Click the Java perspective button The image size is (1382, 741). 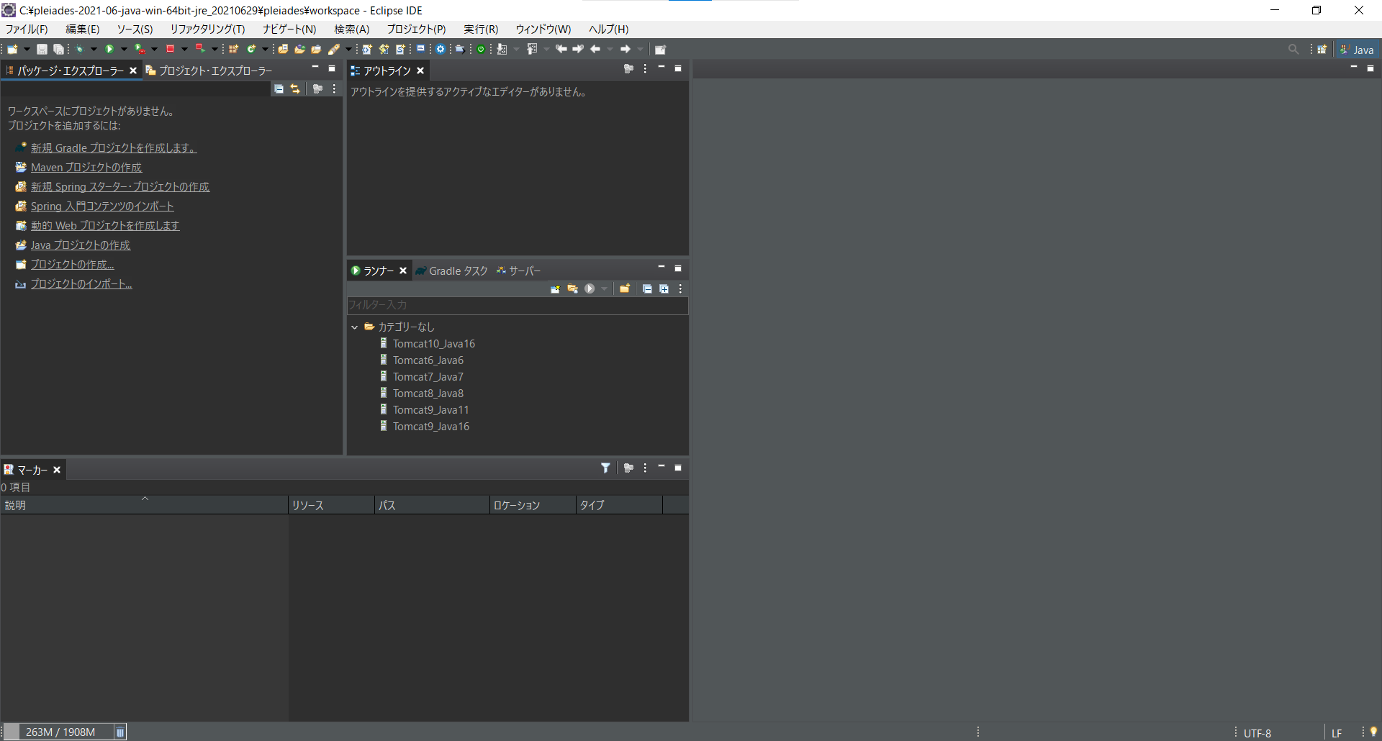point(1356,49)
